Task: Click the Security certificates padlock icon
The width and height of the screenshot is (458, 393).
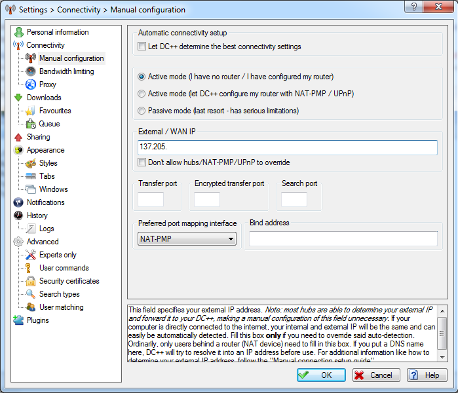Action: 31,281
